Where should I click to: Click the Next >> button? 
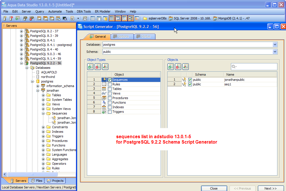click(271, 188)
